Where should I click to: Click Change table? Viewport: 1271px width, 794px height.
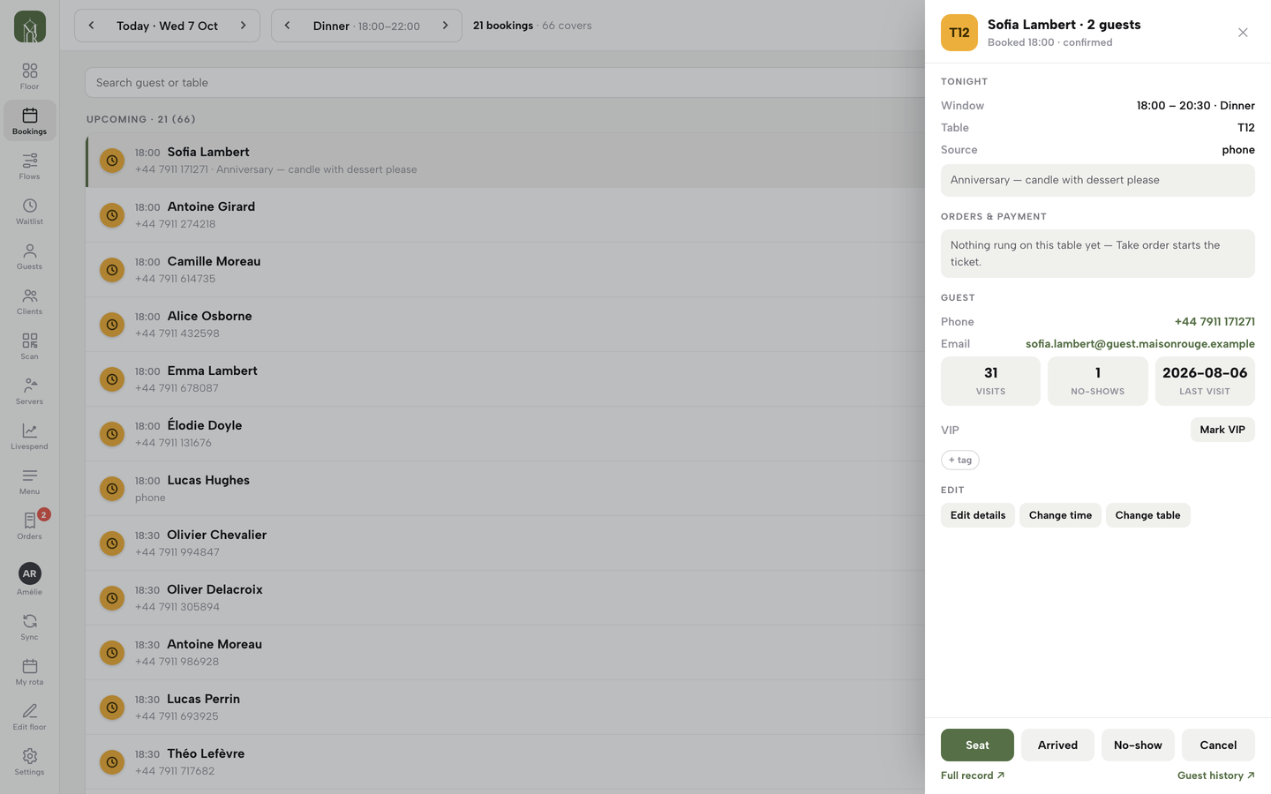point(1147,515)
